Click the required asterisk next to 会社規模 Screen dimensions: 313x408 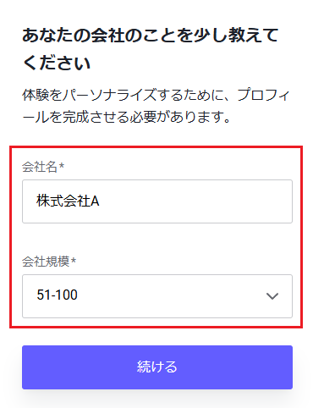[x=74, y=260]
